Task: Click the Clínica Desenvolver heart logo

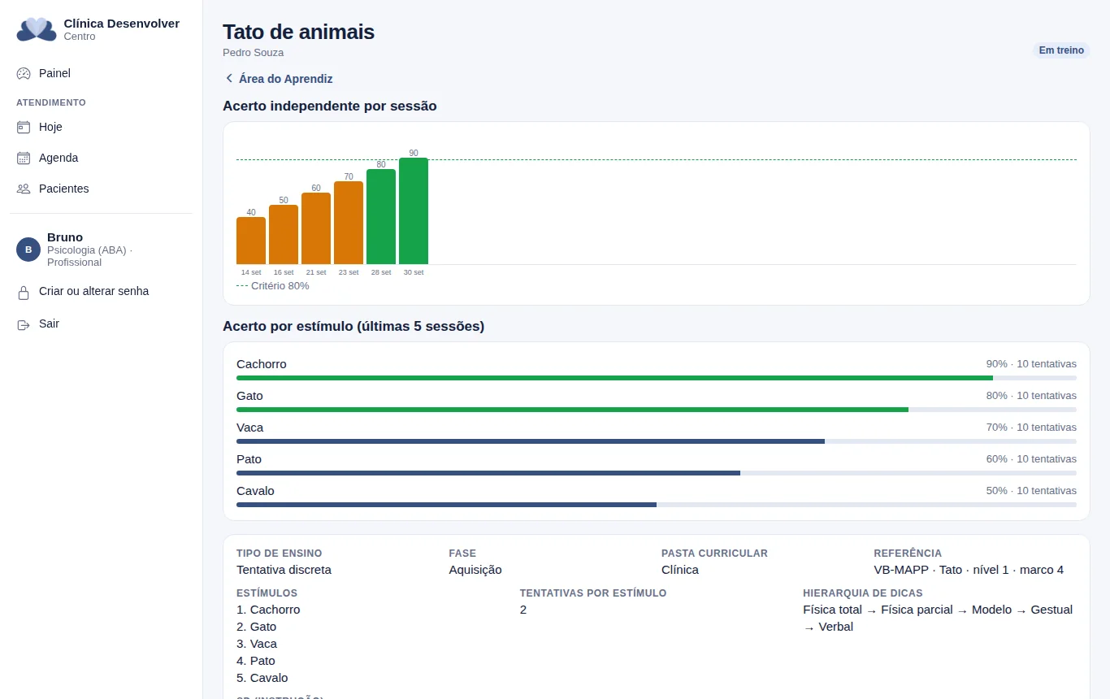Action: [37, 29]
